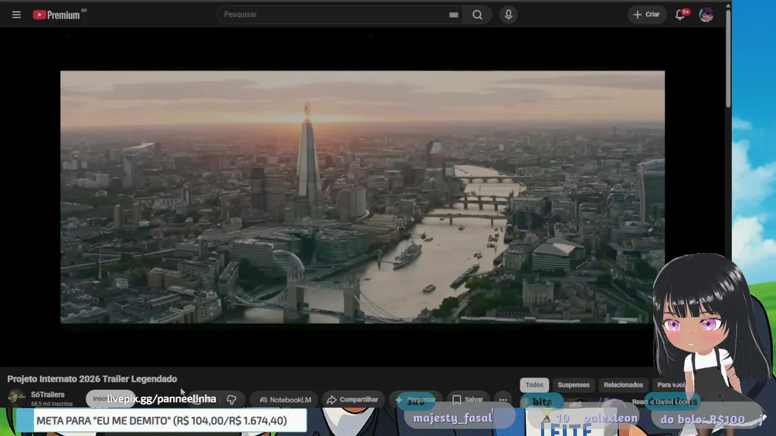Open the account avatar menu
The width and height of the screenshot is (776, 436).
tap(706, 15)
